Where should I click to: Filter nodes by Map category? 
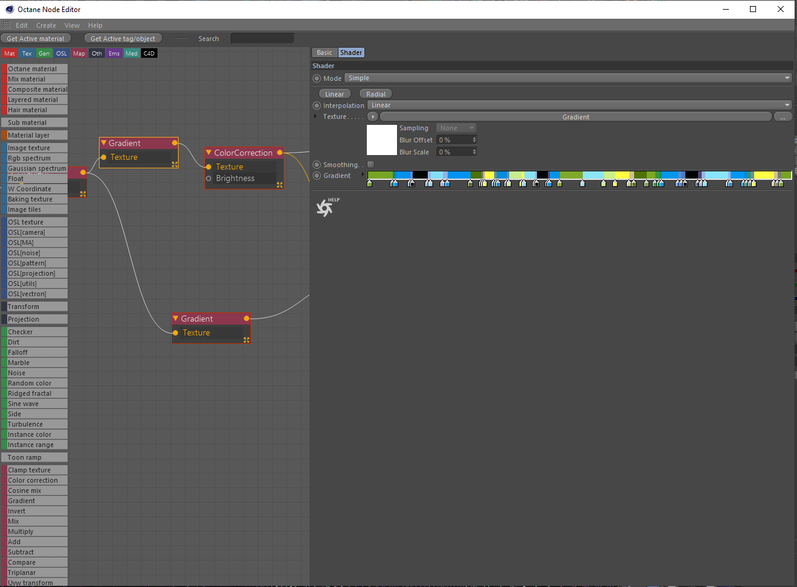pyautogui.click(x=79, y=54)
